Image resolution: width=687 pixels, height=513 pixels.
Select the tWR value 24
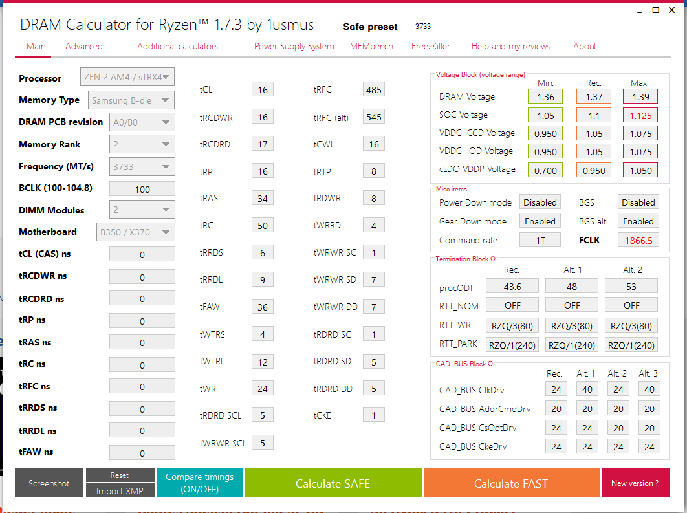[x=263, y=388]
